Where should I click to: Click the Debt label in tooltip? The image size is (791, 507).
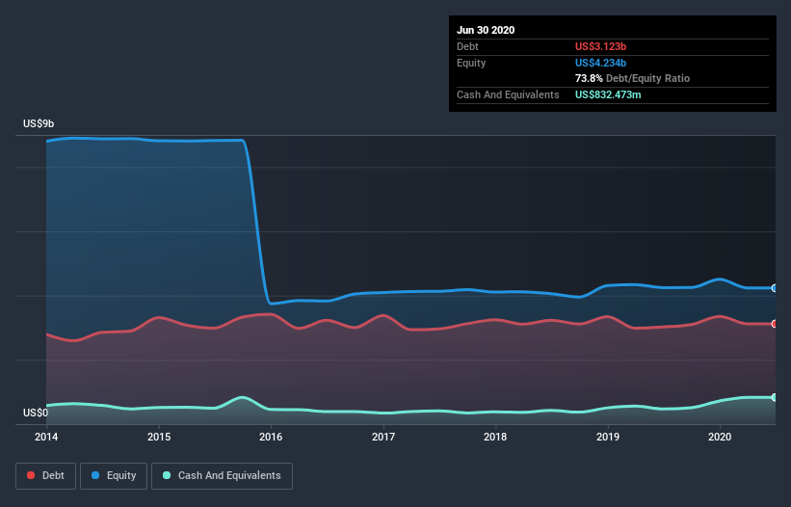pyautogui.click(x=467, y=47)
